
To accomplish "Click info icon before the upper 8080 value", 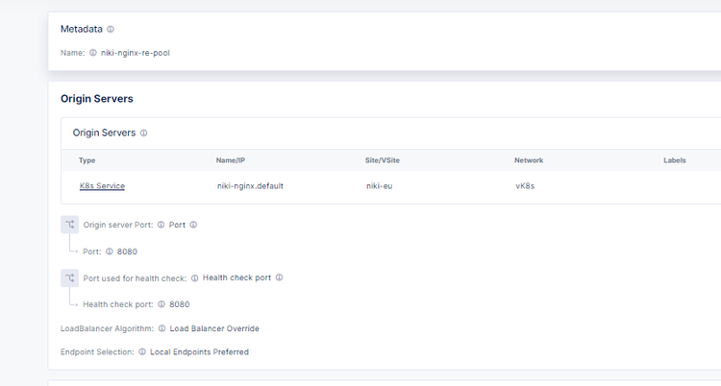I will tap(109, 252).
